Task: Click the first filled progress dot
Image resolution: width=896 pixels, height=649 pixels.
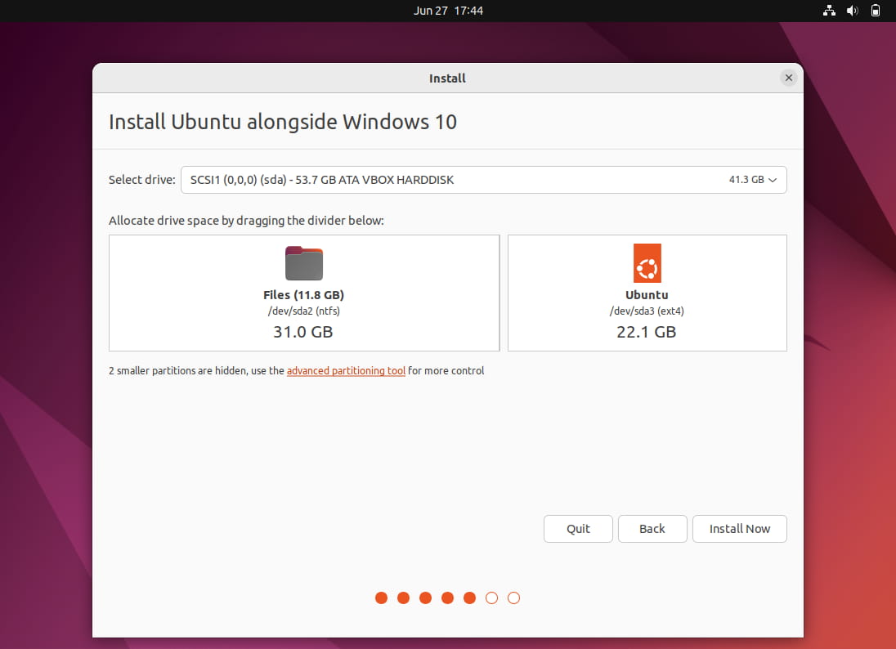Action: click(381, 598)
